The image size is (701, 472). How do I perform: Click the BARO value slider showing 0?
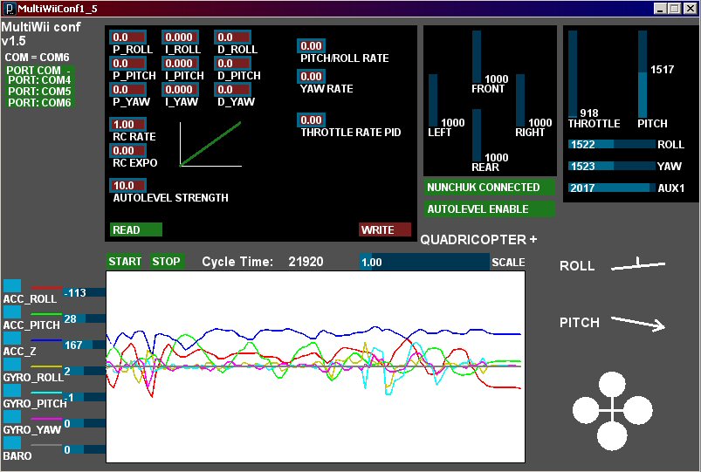(x=84, y=449)
